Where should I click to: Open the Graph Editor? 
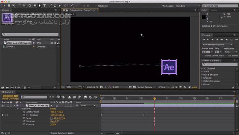pos(95,97)
